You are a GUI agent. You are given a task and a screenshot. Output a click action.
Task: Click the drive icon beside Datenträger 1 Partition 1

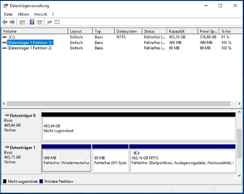coord(4,43)
